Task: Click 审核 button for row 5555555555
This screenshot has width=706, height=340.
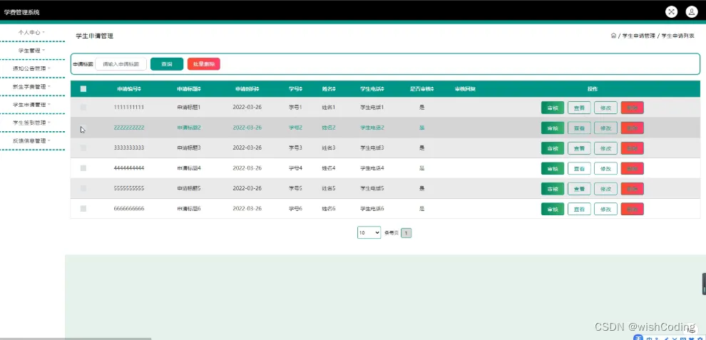Action: (553, 189)
